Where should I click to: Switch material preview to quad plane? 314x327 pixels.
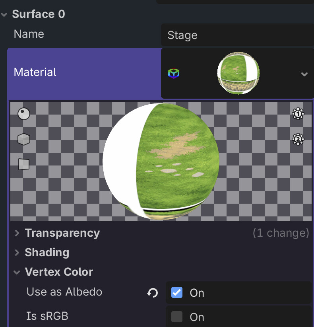pos(24,163)
